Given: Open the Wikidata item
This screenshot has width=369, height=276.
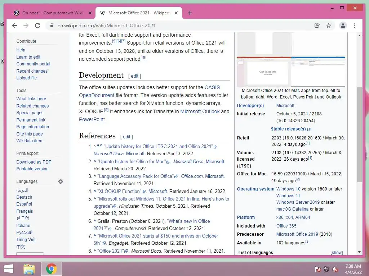Looking at the screenshot, I should click(29, 141).
